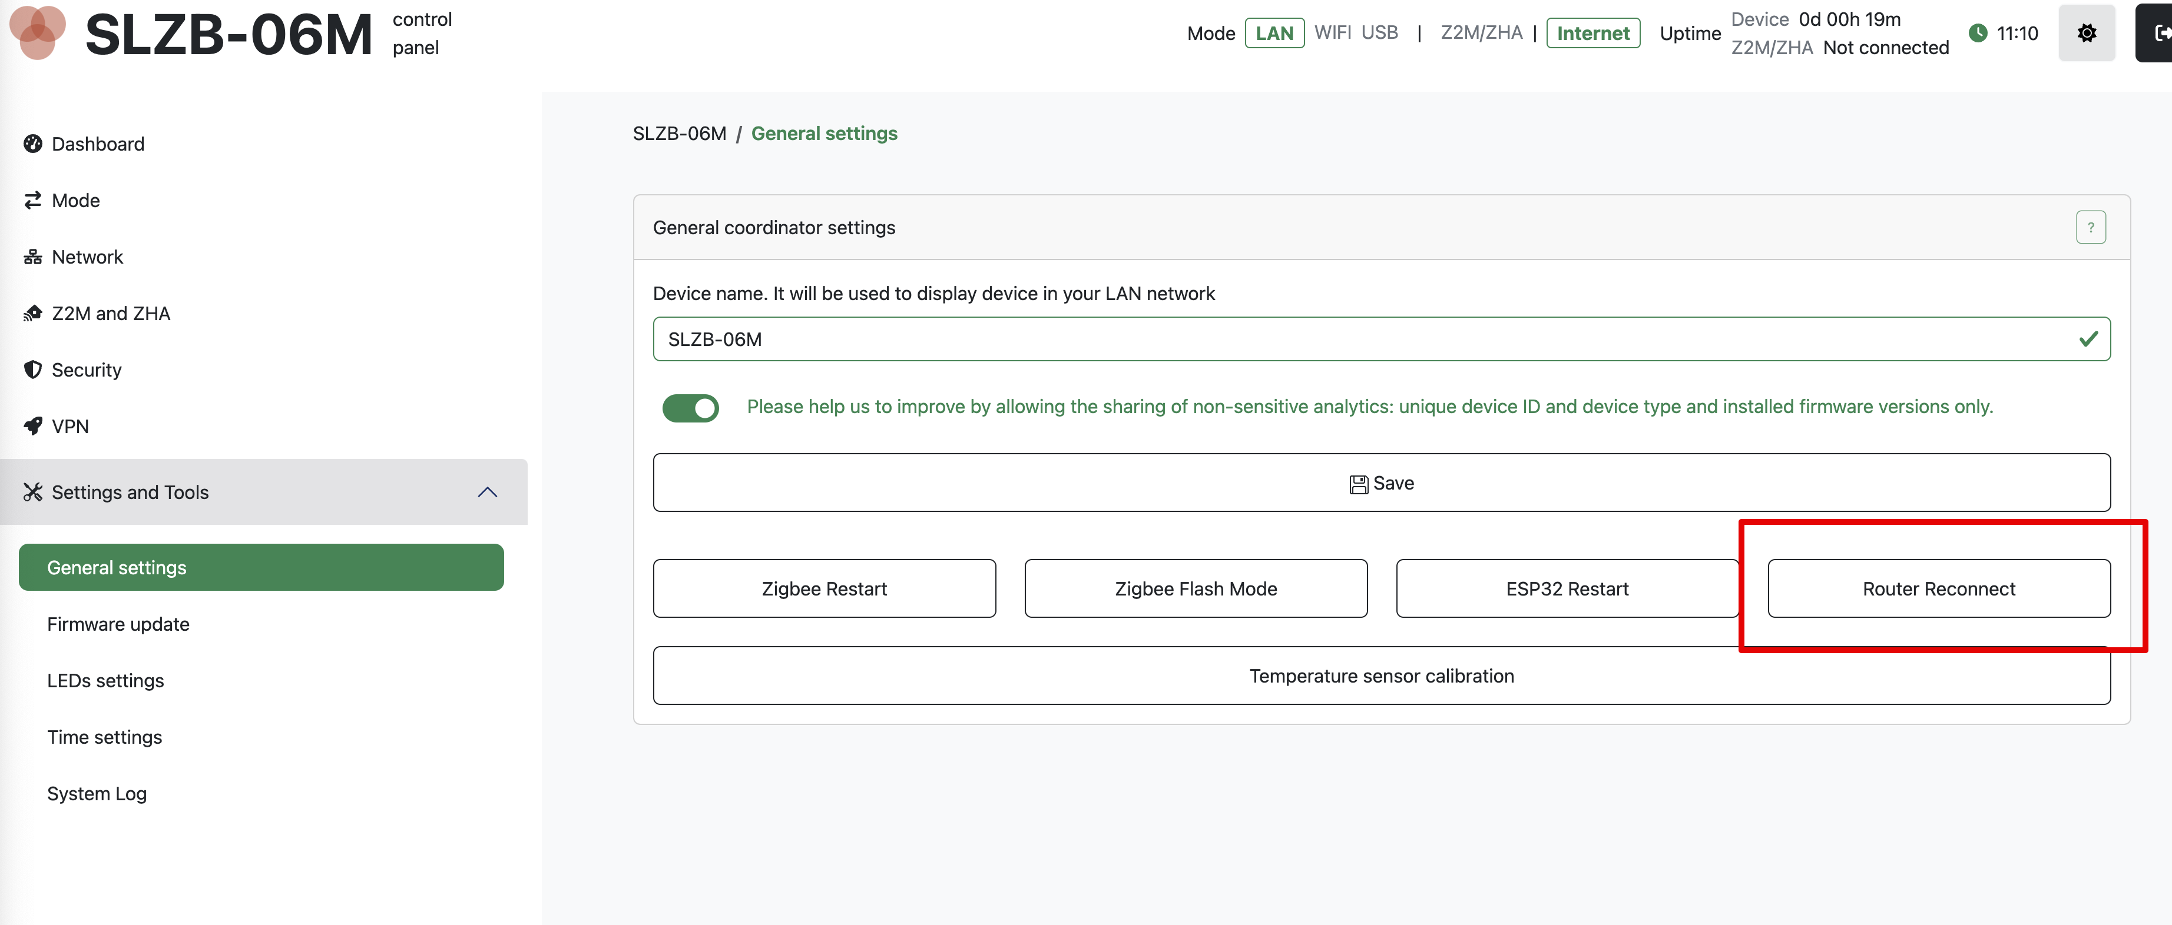Click the green checkmark in device name field

[x=2088, y=339]
